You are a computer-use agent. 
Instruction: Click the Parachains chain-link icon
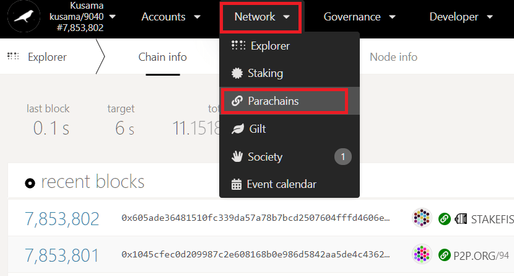pos(237,101)
